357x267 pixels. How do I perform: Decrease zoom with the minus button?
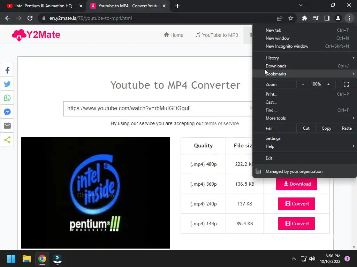point(303,84)
